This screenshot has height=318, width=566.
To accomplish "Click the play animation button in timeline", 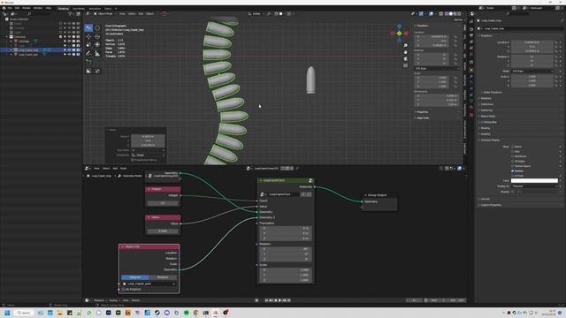I will click(279, 300).
